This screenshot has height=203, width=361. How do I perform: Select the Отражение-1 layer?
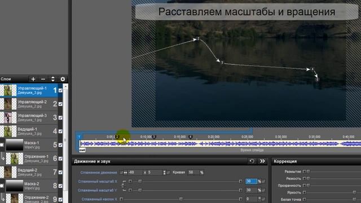(x=29, y=158)
